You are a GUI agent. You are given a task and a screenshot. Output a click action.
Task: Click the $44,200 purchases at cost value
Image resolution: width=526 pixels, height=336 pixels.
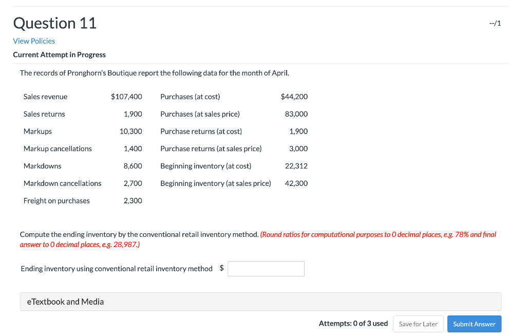tap(294, 97)
